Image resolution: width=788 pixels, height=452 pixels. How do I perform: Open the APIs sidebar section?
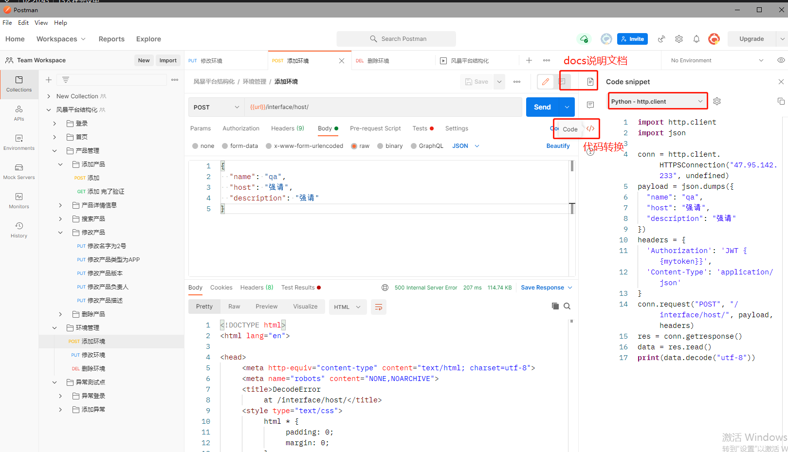click(19, 113)
